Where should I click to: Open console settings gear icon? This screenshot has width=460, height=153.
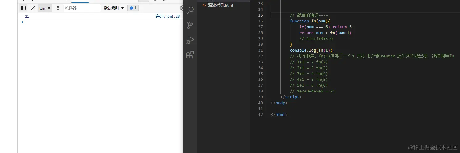click(181, 8)
